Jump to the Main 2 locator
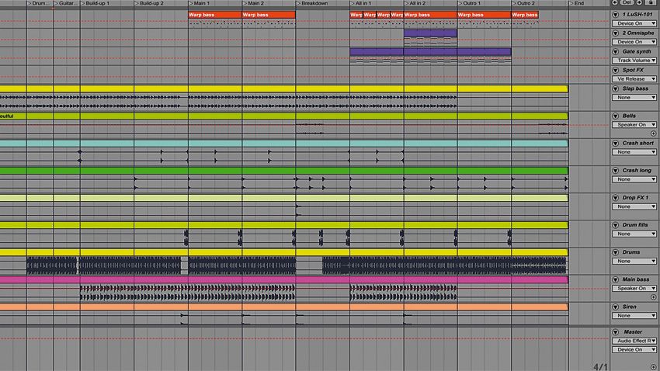The height and width of the screenshot is (371, 660). coord(253,3)
